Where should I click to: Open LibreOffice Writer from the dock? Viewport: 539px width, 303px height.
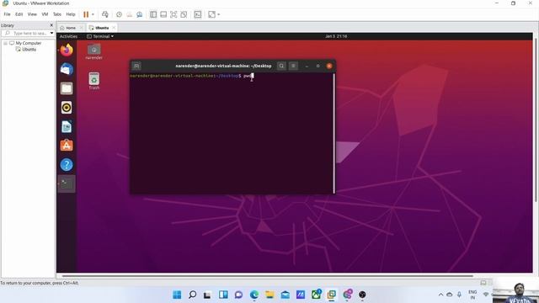(x=67, y=127)
